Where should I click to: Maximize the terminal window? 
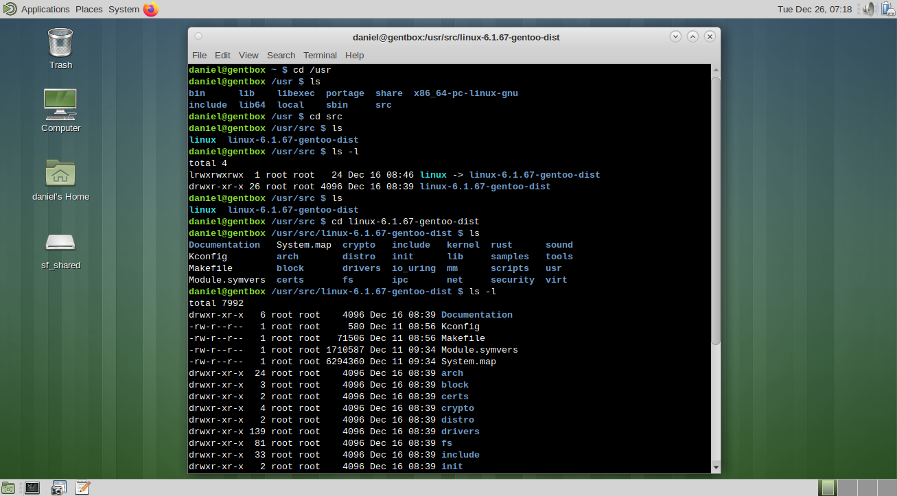(692, 36)
